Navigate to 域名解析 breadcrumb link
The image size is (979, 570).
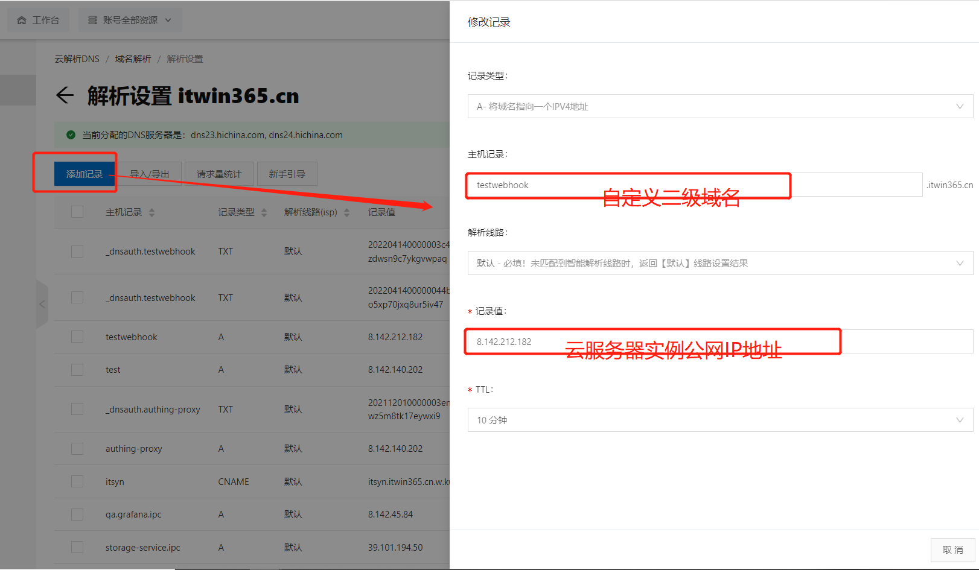[x=133, y=59]
